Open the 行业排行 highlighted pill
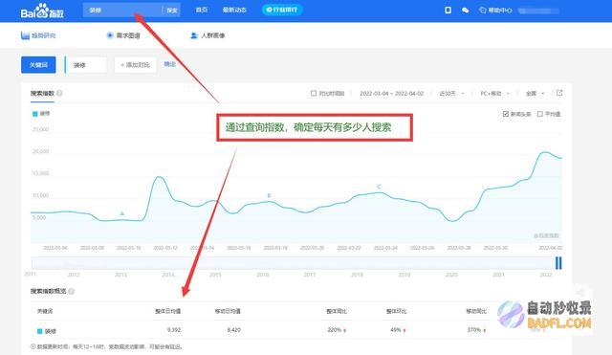Viewport: 612px width, 355px height. (x=282, y=10)
